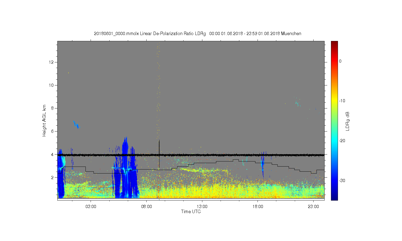402x241 pixels.
Task: Click the tall blue precipitation column near 06:00
Action: (x=125, y=167)
